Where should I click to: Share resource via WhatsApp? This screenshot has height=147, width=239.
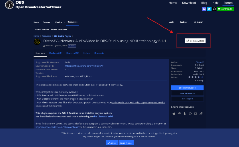tap(190, 114)
